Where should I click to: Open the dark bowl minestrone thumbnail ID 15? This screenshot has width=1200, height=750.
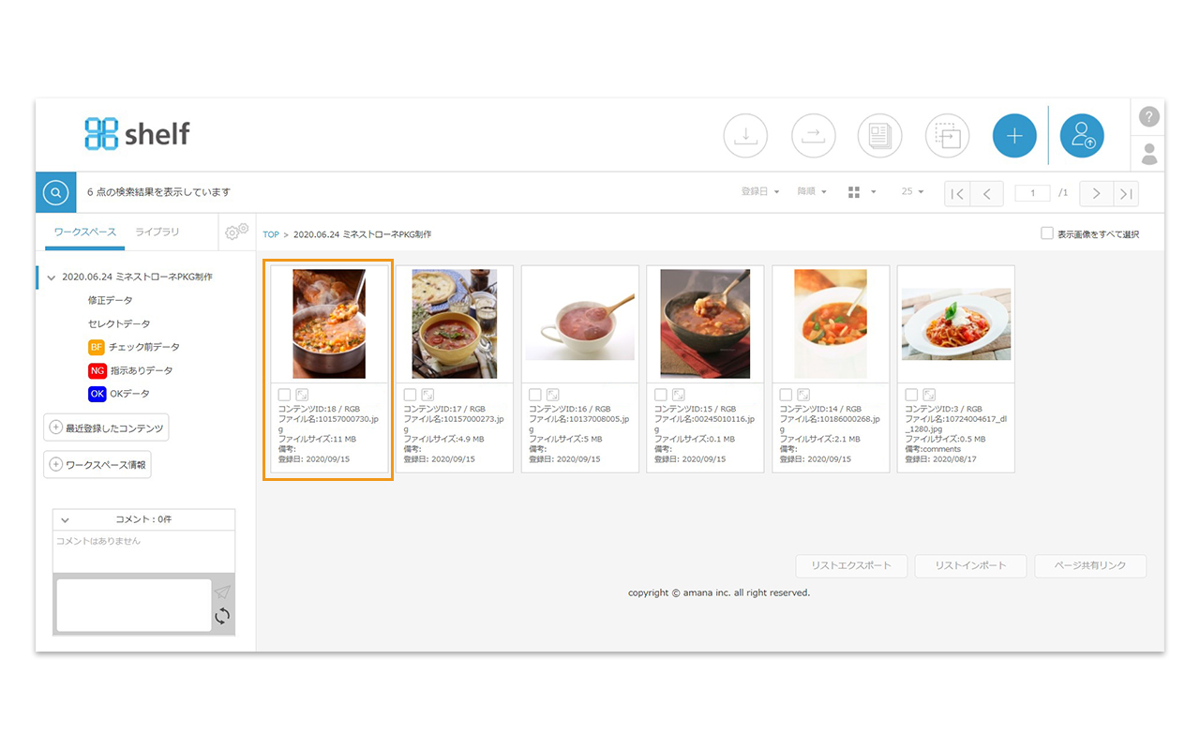[705, 323]
